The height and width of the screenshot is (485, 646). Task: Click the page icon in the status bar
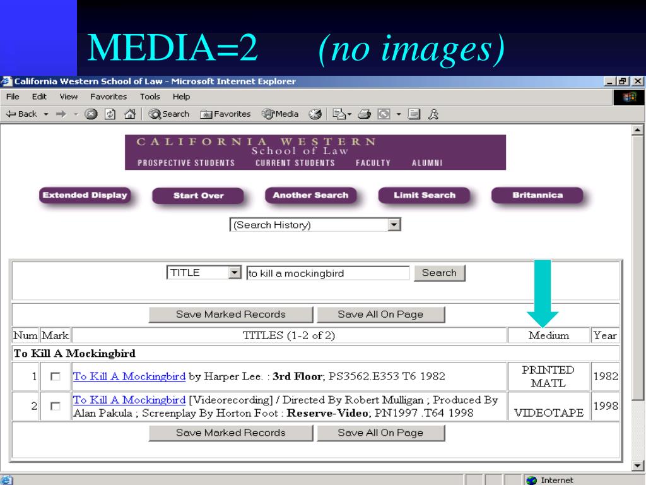pyautogui.click(x=6, y=480)
